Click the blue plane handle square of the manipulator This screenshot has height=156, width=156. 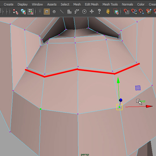(138, 88)
